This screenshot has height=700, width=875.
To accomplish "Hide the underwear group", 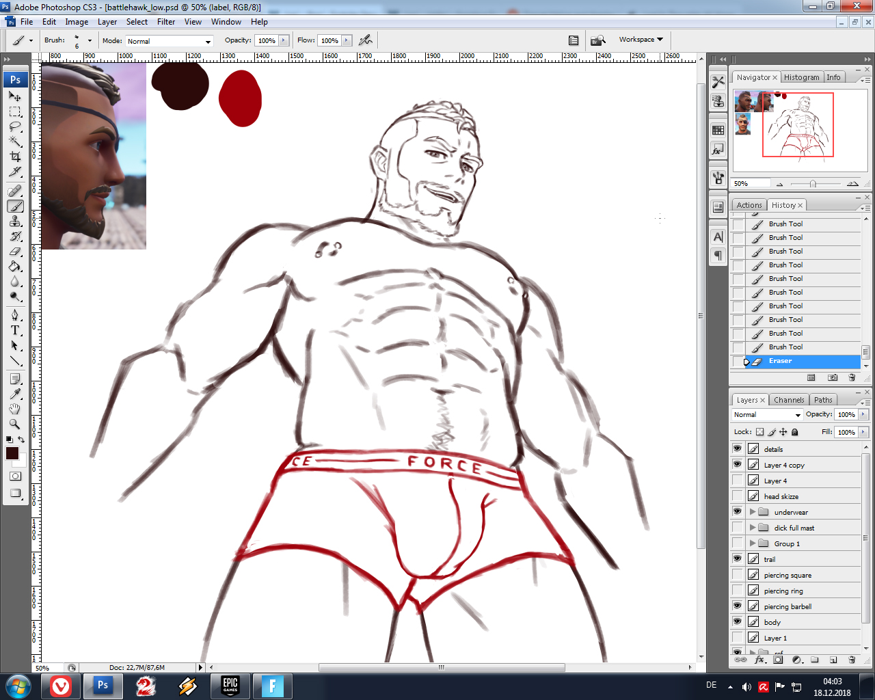I will tap(737, 511).
